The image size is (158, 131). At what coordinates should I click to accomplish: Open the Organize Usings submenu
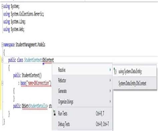point(82,101)
